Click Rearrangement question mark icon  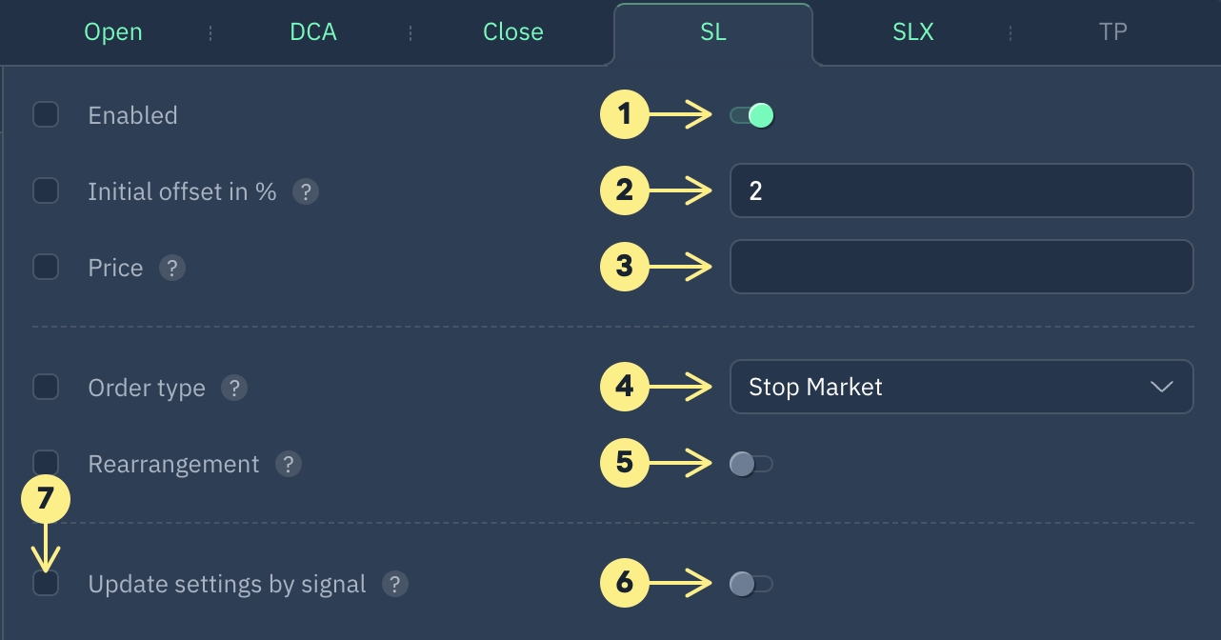289,464
